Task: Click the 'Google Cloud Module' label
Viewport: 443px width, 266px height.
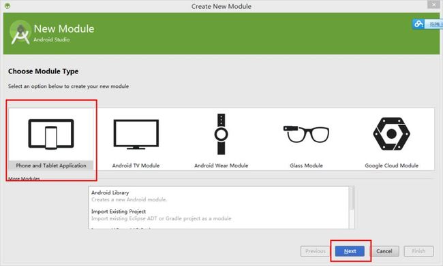Action: click(392, 165)
